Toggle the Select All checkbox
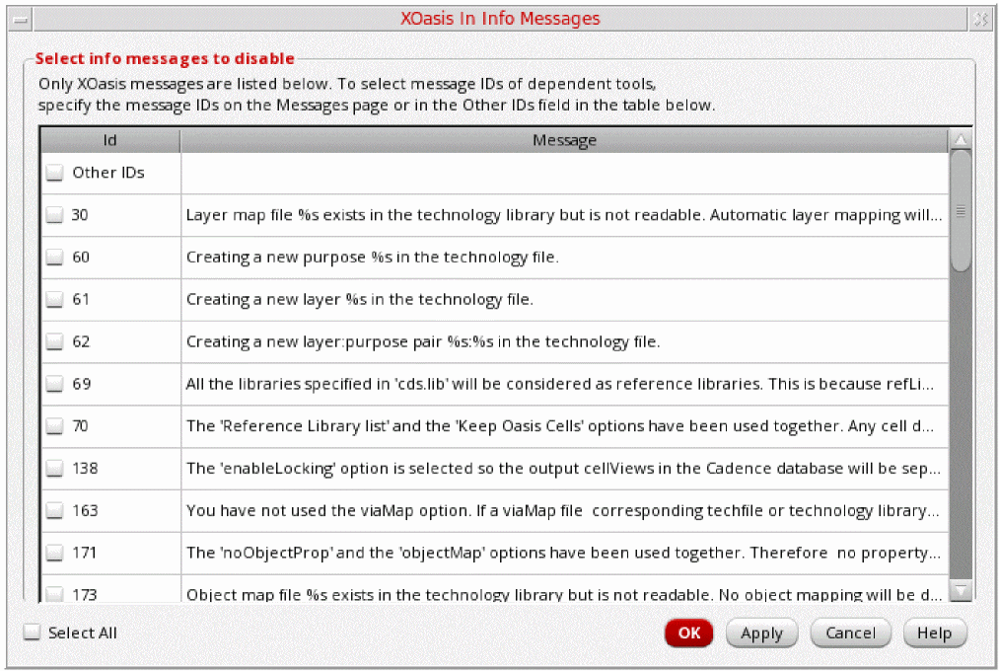This screenshot has width=999, height=671. [32, 633]
